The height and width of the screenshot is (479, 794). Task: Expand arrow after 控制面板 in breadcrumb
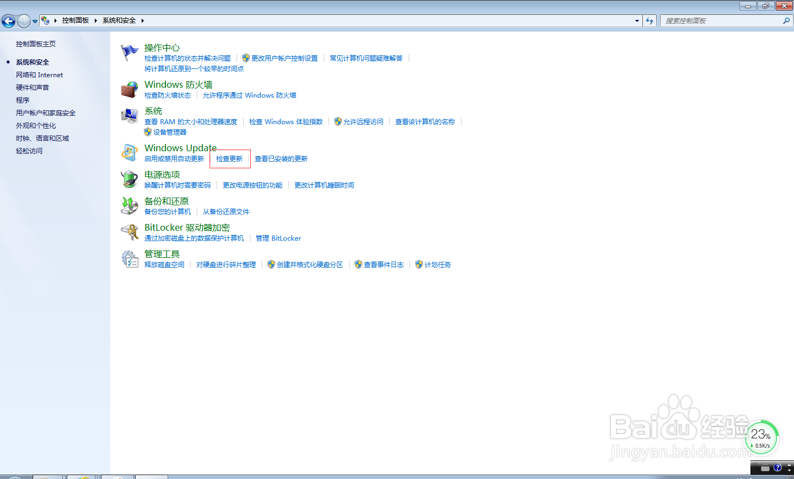tap(95, 20)
